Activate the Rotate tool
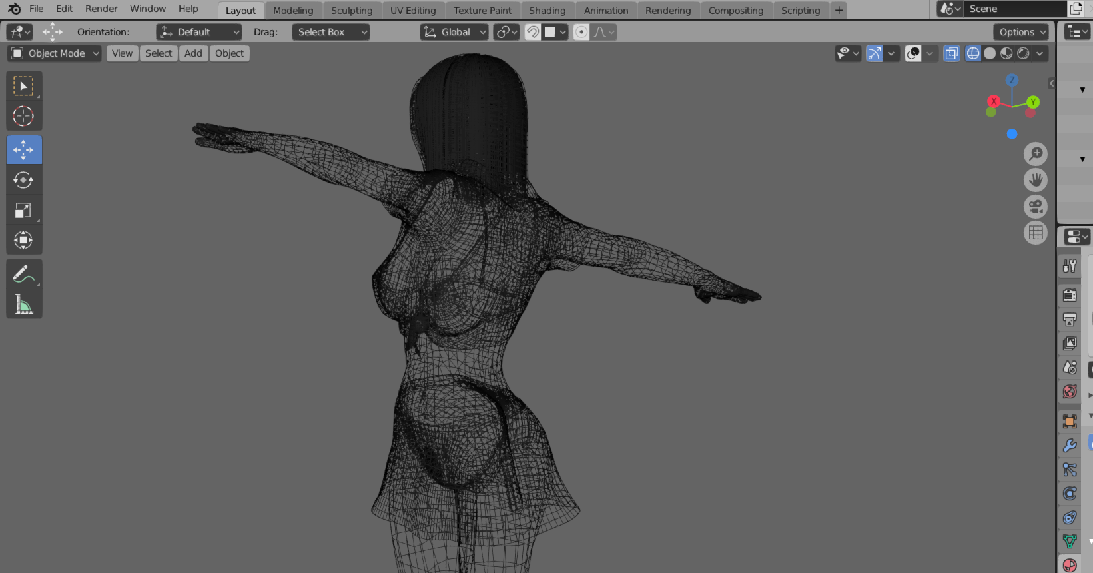 (x=23, y=180)
